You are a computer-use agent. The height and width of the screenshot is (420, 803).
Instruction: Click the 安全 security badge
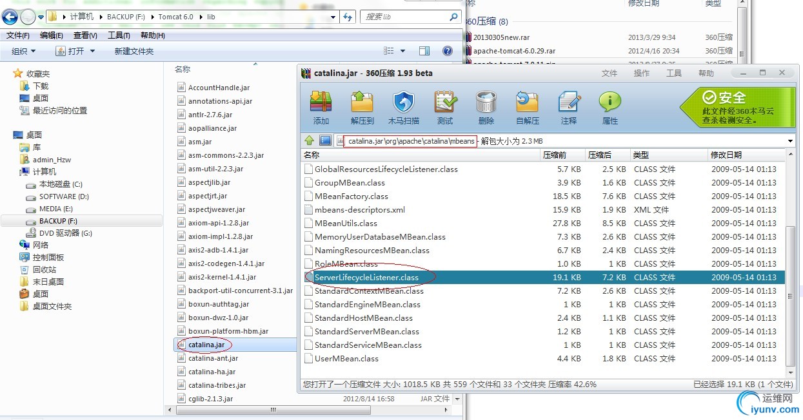click(737, 106)
